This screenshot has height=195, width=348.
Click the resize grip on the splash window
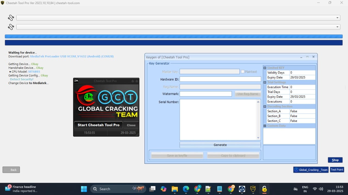[137, 135]
